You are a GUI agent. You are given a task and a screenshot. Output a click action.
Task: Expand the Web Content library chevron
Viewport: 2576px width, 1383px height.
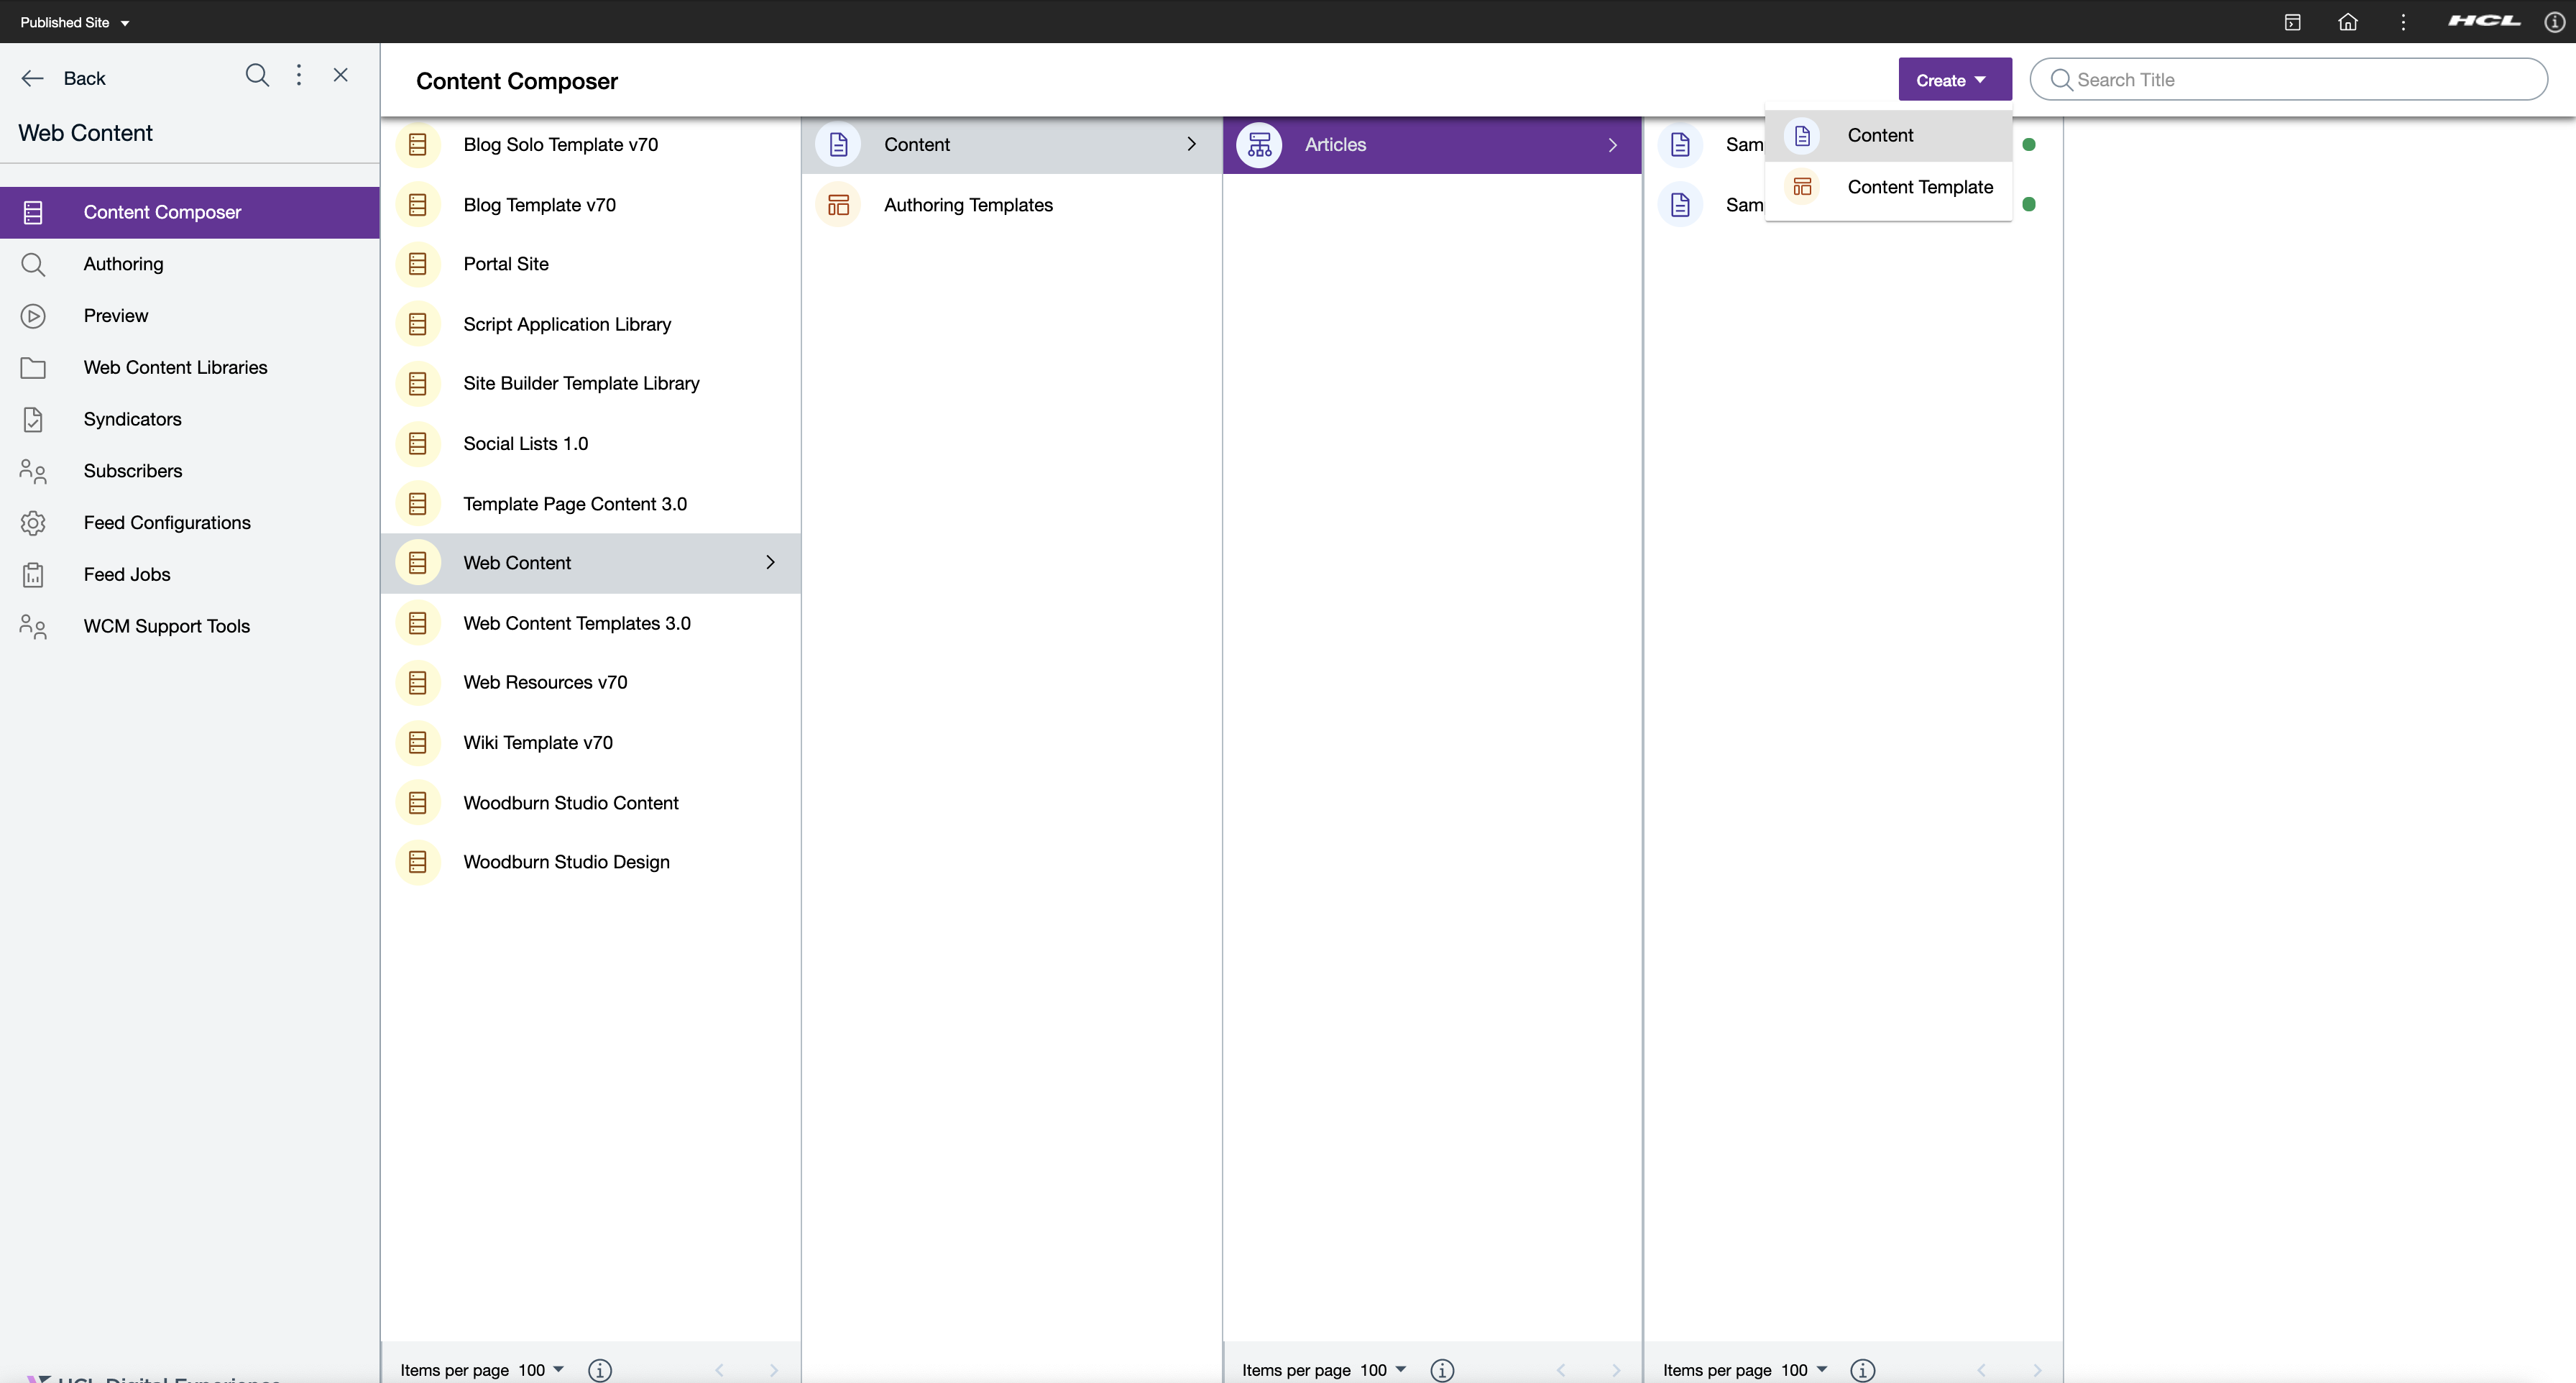point(770,563)
